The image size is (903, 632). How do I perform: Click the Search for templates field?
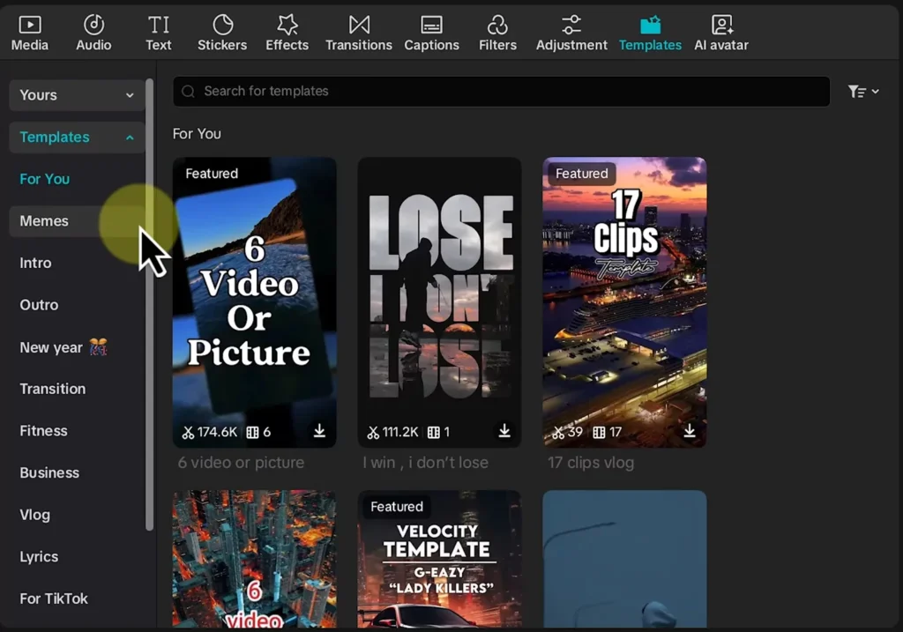tap(501, 92)
